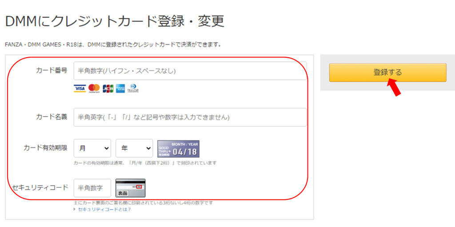This screenshot has height=227, width=455.
Task: Click the DMMにクレジットカード登録・変更 page heading
Action: [x=114, y=21]
